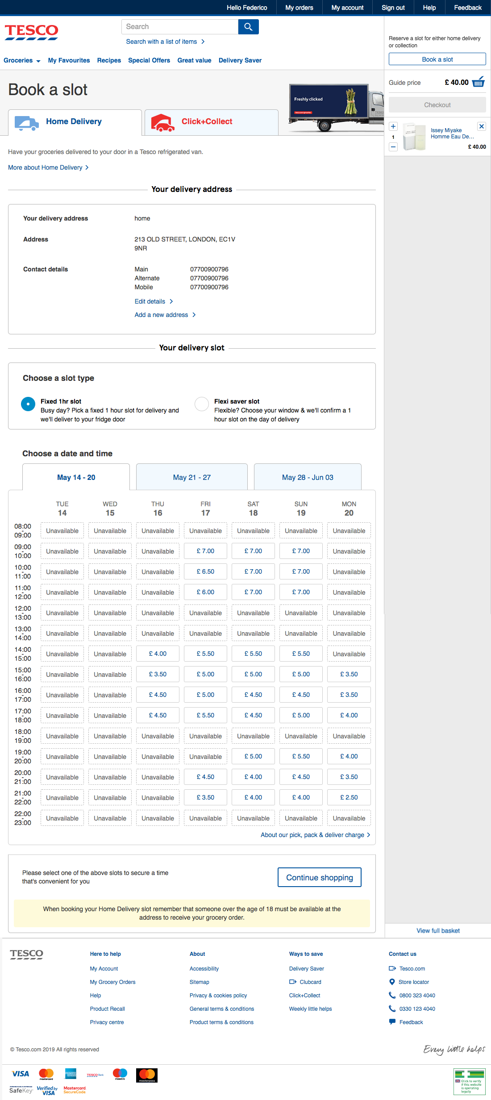Click the Maestro payment logo

120,1074
